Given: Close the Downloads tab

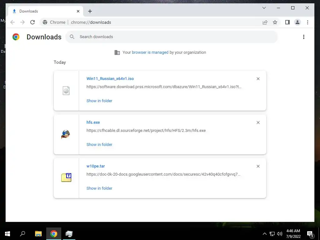Looking at the screenshot, I should [78, 11].
